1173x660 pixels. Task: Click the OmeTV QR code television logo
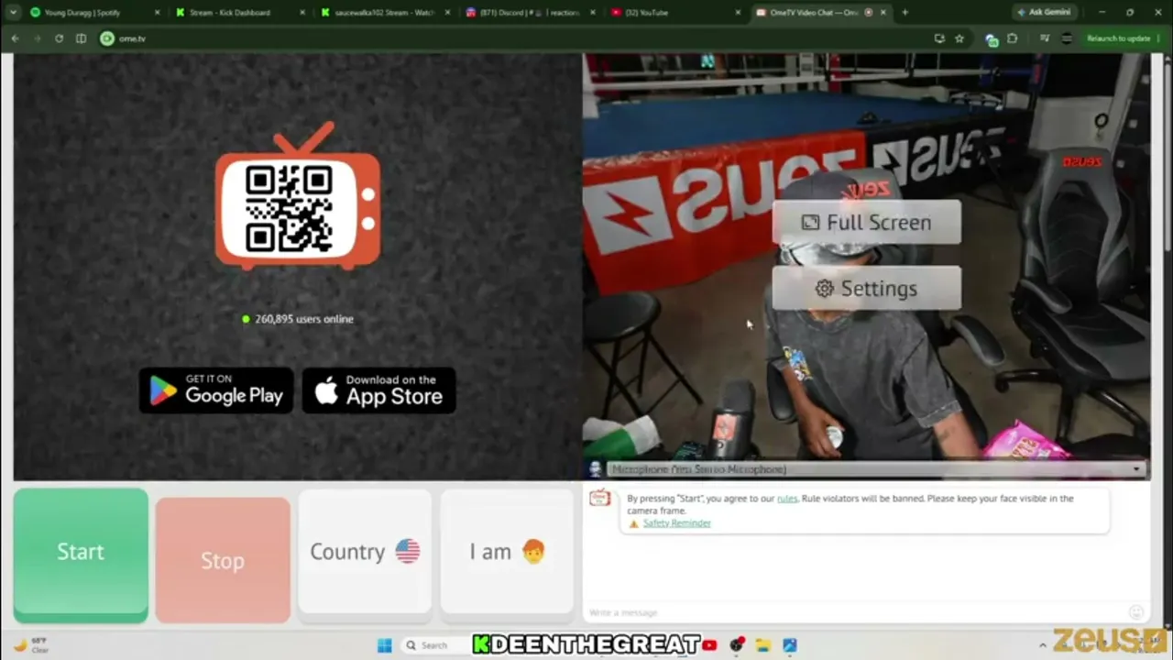(x=298, y=197)
